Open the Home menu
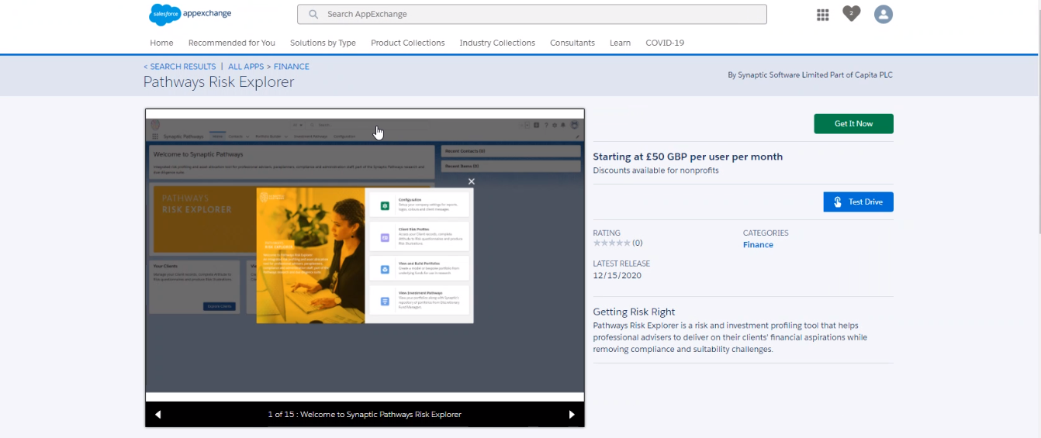 [x=161, y=43]
